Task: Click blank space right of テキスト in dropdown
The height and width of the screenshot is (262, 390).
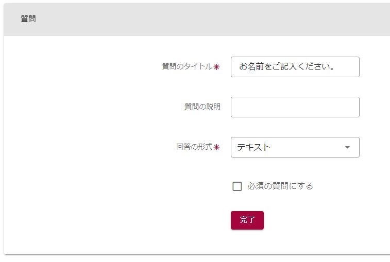Action: pos(309,147)
